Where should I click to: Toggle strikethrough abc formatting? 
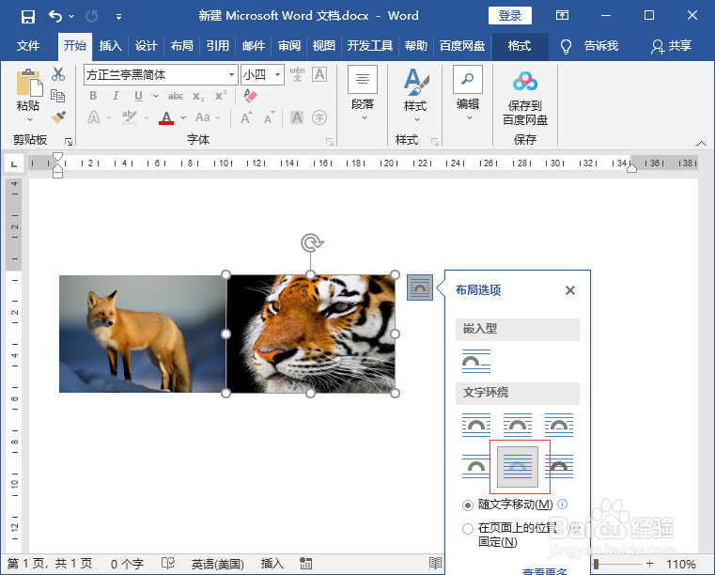click(176, 96)
